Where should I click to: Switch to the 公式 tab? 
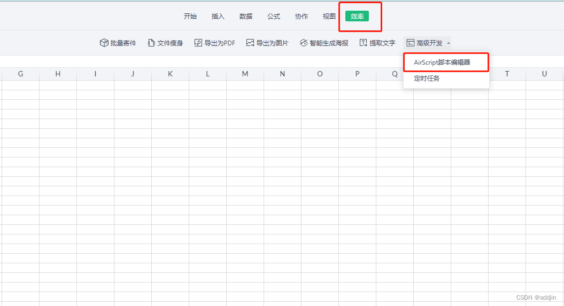274,16
